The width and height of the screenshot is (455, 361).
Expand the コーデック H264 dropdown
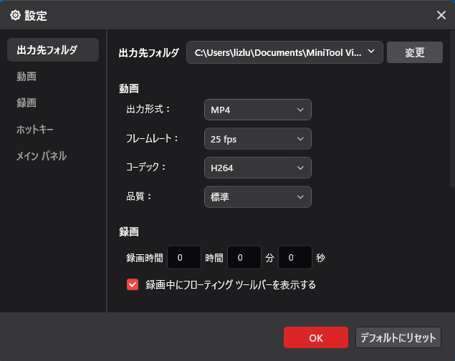click(x=258, y=168)
